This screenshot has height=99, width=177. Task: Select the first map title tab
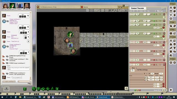[60, 7]
